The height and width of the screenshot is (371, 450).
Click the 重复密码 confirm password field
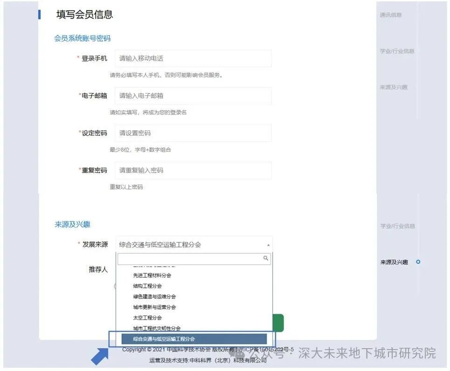[193, 170]
